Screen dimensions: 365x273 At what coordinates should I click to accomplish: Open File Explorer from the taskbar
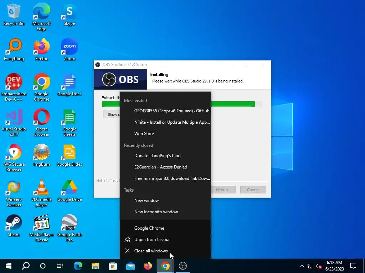(95, 266)
